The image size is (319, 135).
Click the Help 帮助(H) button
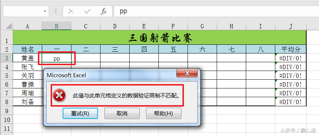click(164, 114)
